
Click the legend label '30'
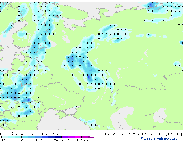(63, 140)
